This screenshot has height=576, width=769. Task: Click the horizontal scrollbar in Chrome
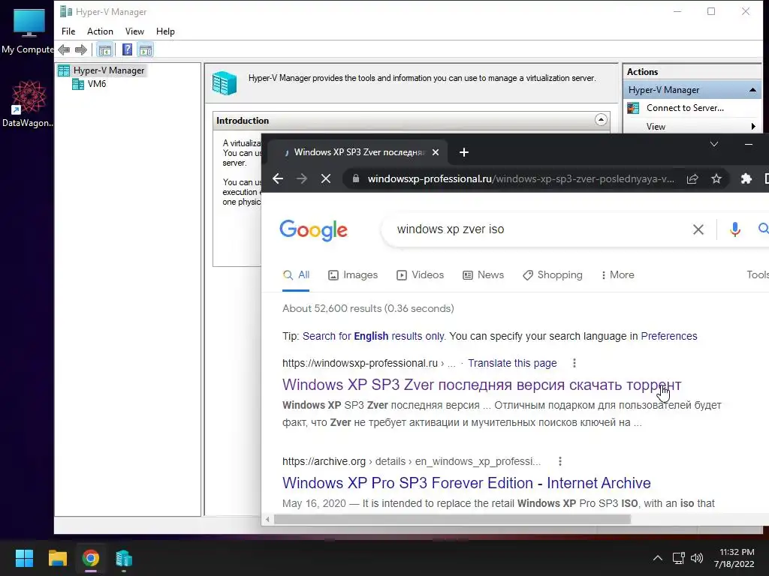point(451,519)
